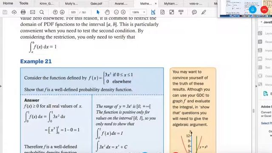The width and height of the screenshot is (272, 153).
Task: Select the highlight pen tool icon
Action: pos(204,12)
